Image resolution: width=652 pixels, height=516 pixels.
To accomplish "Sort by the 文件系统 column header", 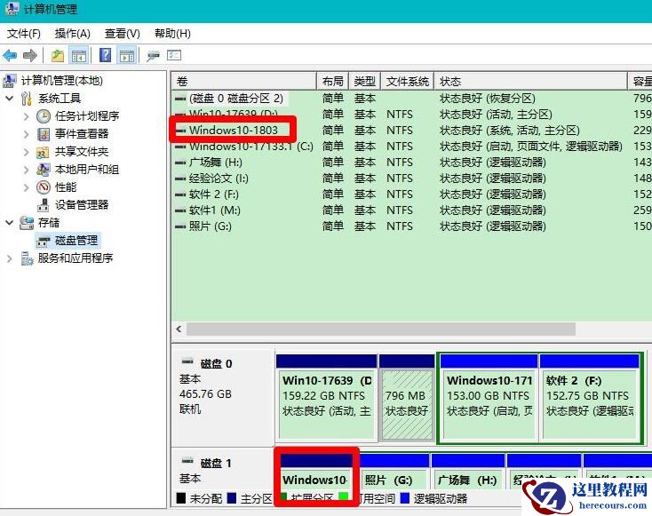I will point(407,81).
